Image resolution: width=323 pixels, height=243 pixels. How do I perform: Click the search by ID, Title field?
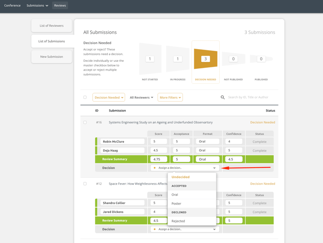tap(249, 97)
